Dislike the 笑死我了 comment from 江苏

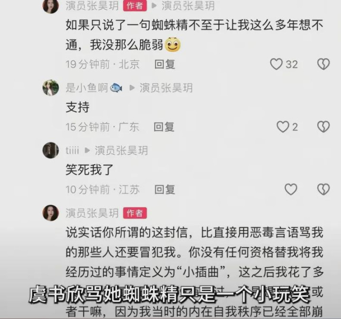[323, 189]
